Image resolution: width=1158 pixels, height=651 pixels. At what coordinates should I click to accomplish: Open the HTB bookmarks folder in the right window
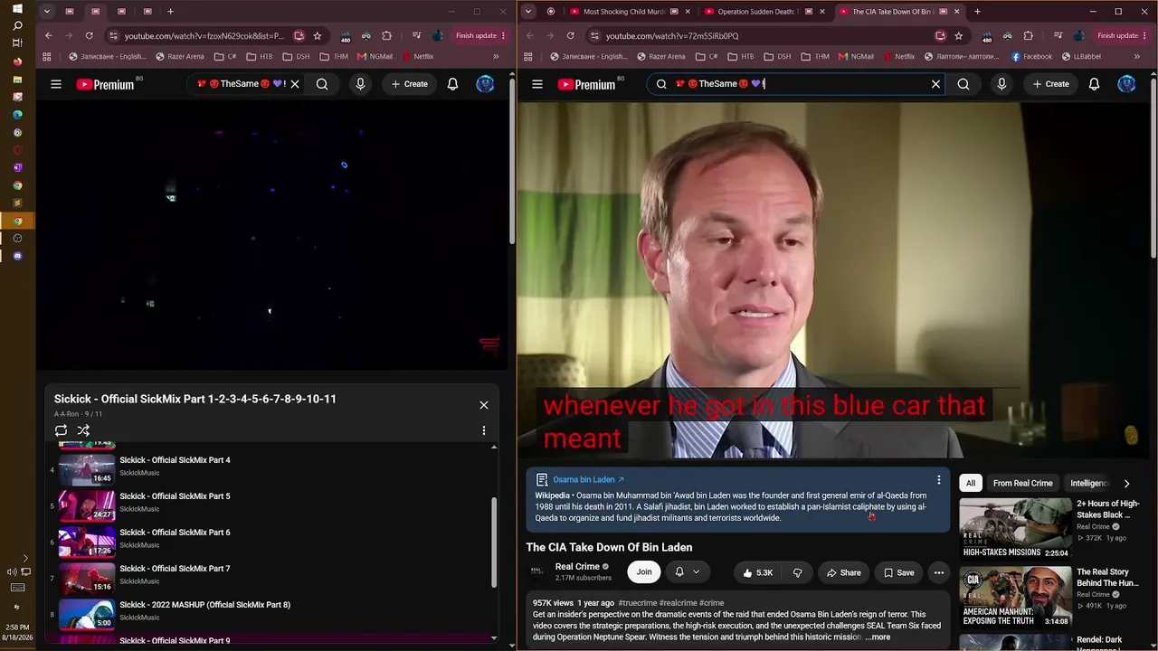[x=742, y=56]
